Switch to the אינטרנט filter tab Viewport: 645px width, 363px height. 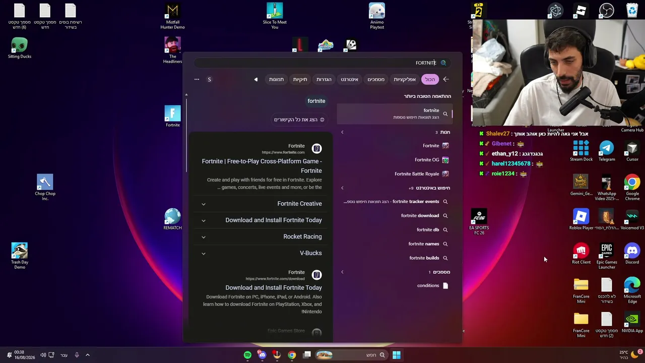(x=349, y=79)
